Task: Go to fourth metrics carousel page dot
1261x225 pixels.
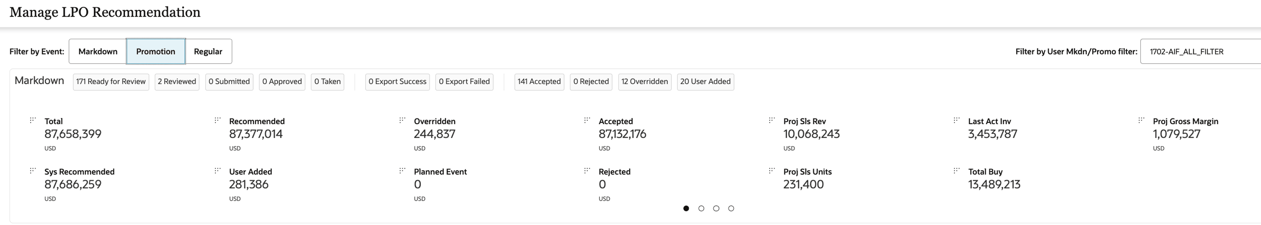Action: 731,208
